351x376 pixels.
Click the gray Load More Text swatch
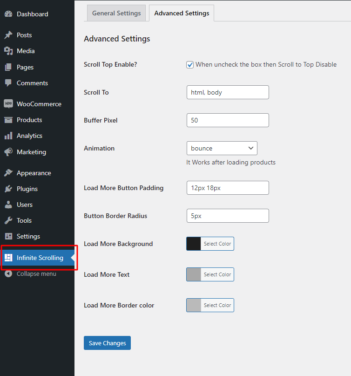[x=194, y=274]
